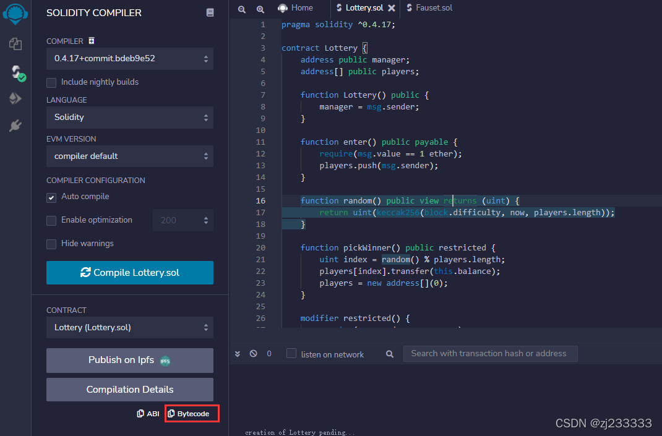
Task: Click 'contract Lottery' declaration text
Action: click(x=320, y=48)
